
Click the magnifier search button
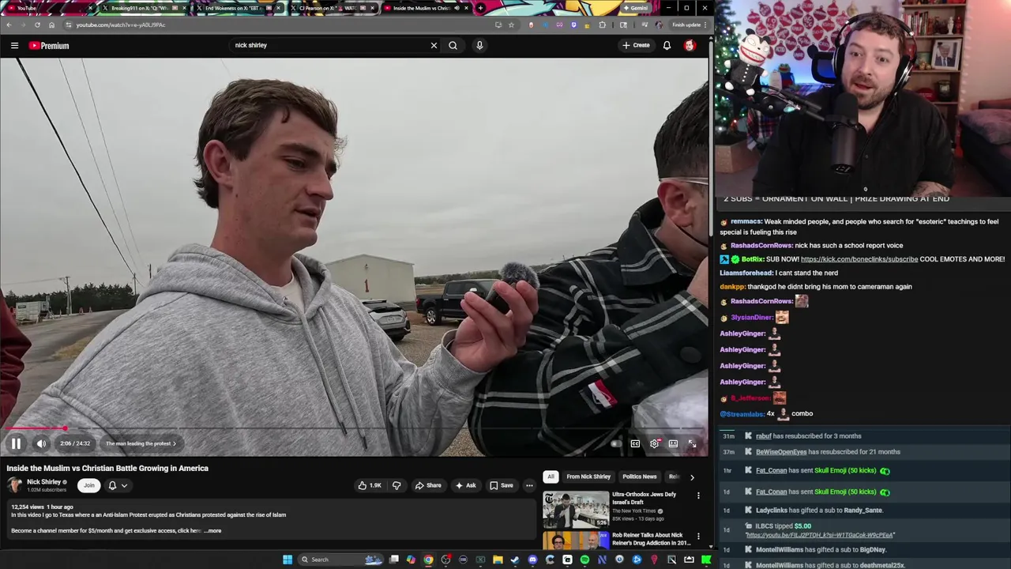(x=453, y=45)
